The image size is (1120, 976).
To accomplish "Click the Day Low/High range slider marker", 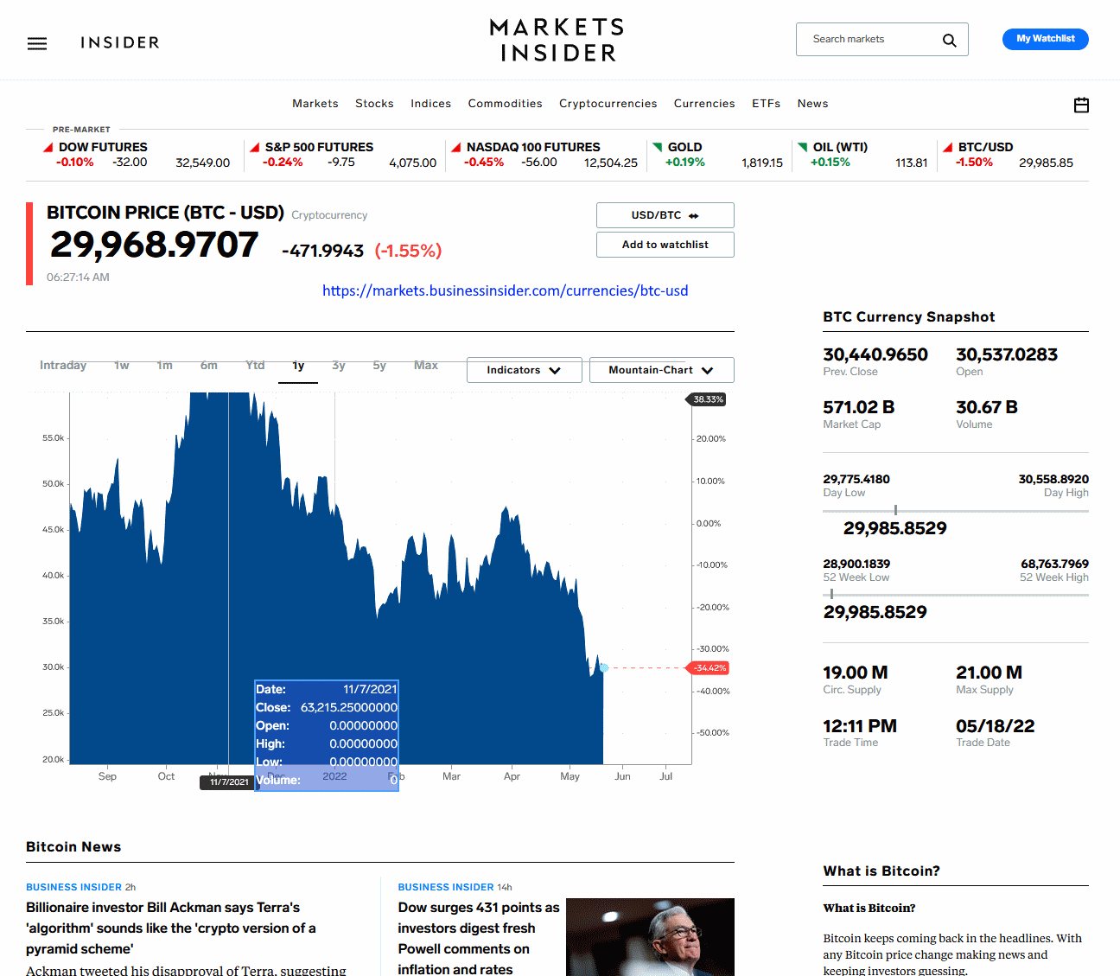I will point(895,510).
